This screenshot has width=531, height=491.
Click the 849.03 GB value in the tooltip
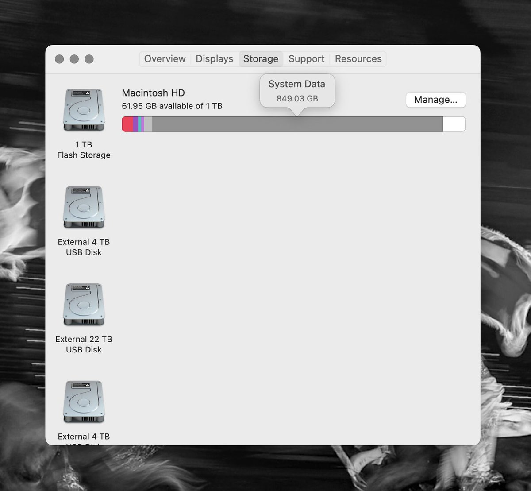pos(297,99)
